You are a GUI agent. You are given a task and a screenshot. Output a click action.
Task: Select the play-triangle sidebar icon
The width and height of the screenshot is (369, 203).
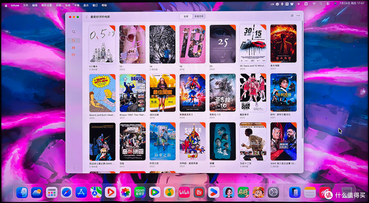click(74, 41)
